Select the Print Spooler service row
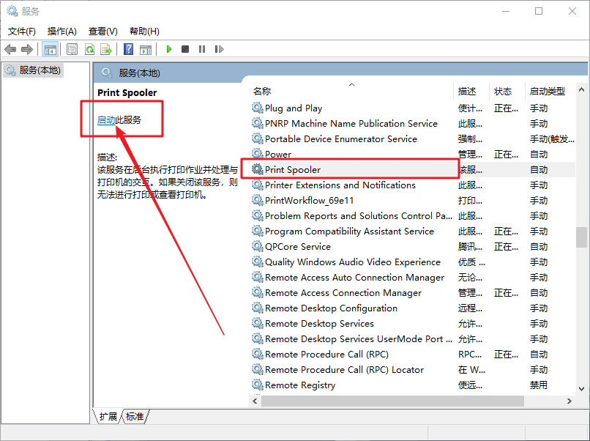The width and height of the screenshot is (590, 441). pyautogui.click(x=293, y=169)
